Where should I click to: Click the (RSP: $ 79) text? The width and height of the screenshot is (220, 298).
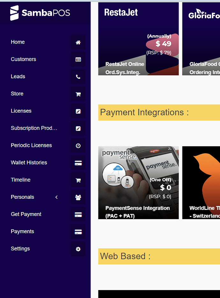tap(159, 53)
